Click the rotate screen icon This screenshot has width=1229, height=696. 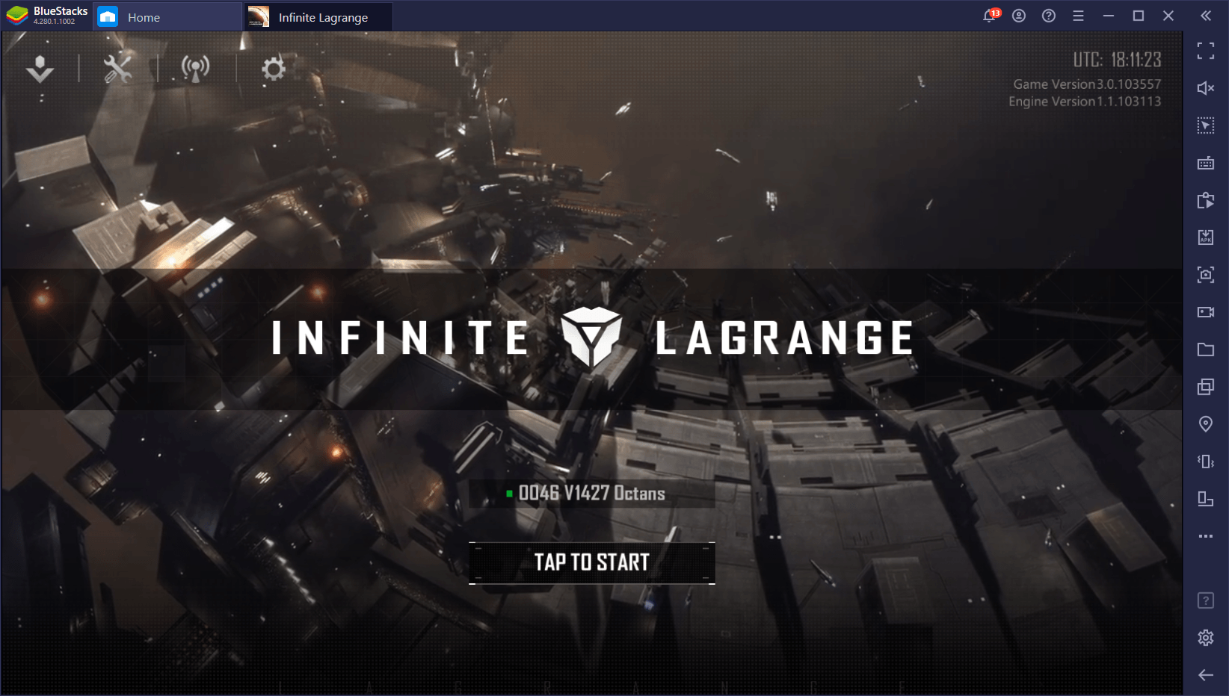[x=1206, y=499]
